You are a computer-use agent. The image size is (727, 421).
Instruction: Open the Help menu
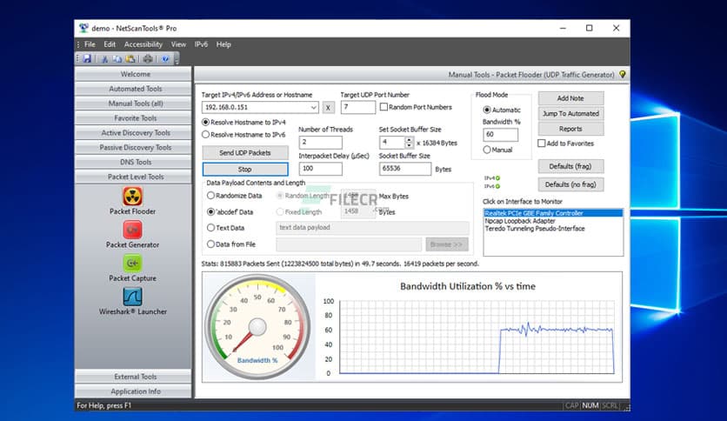click(223, 44)
